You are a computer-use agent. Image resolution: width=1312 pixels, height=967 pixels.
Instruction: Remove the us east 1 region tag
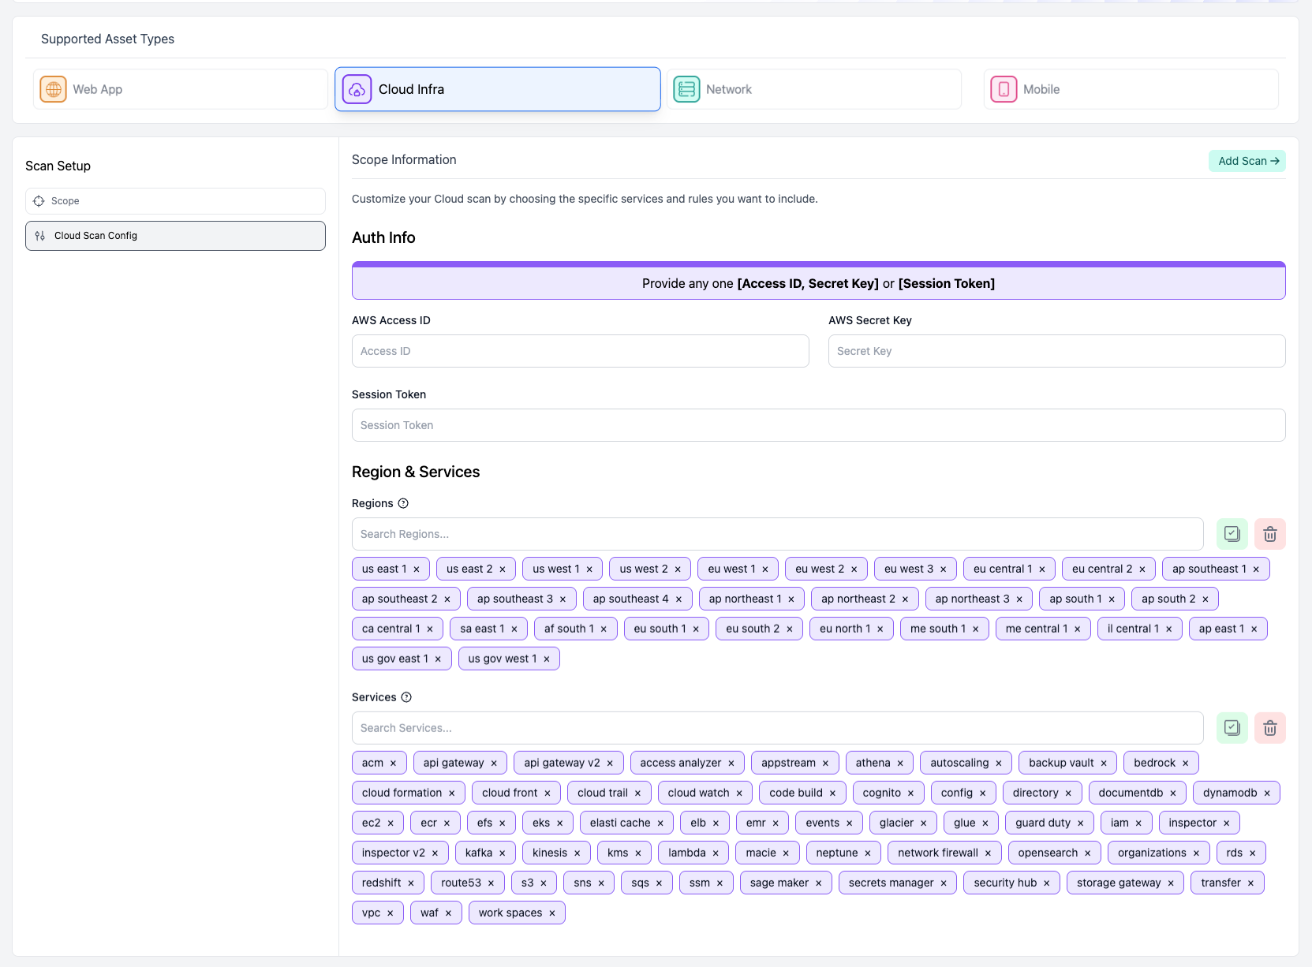(x=417, y=569)
